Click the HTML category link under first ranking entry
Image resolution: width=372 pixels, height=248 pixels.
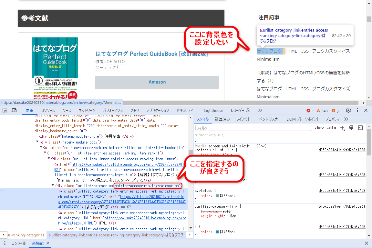click(x=291, y=51)
